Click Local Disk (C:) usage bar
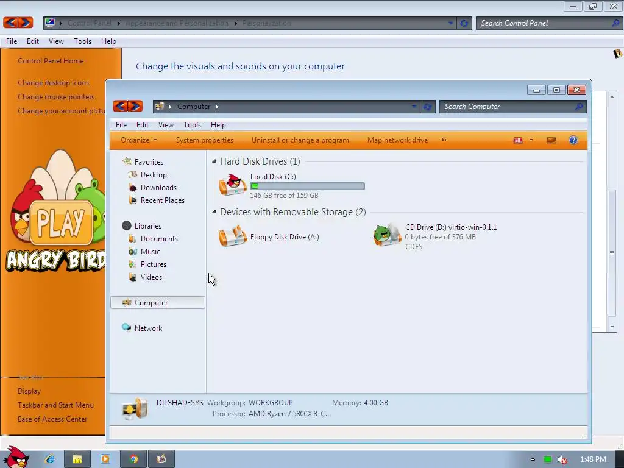624x468 pixels. 307,186
